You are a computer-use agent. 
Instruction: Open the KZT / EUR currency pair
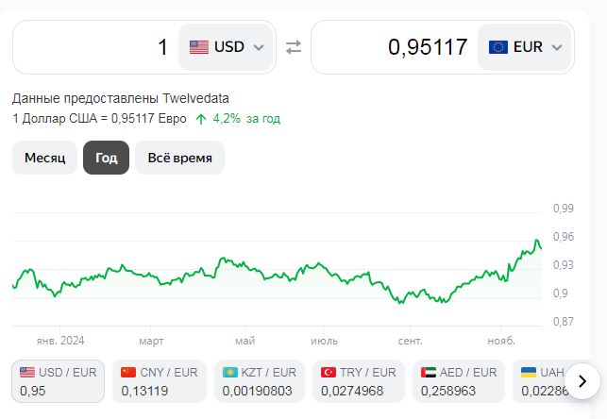260,381
